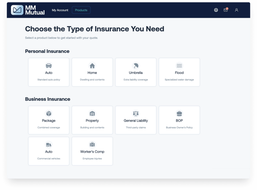Screen dimensions: 257x190
Task: Click the Personal Insurance heading
Action: tap(47, 51)
